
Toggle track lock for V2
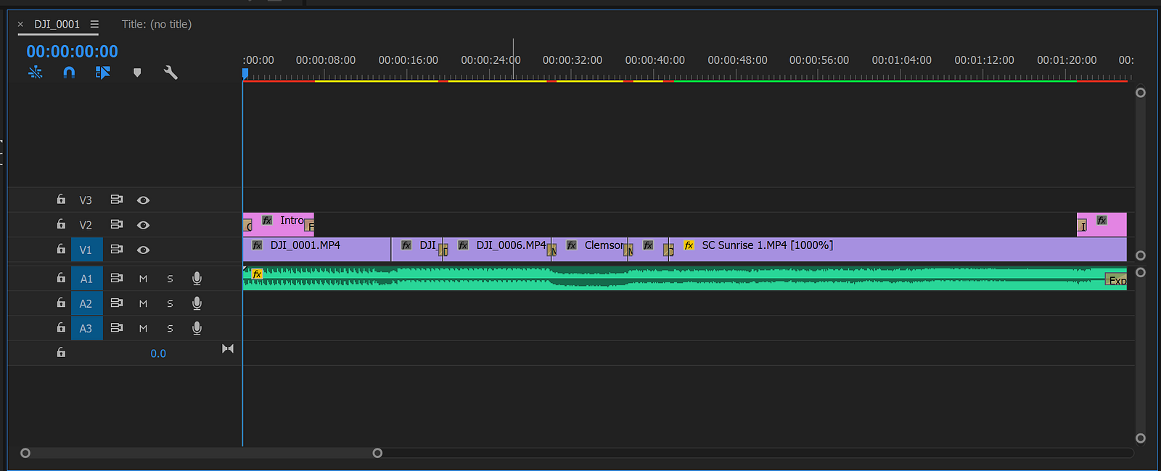pyautogui.click(x=61, y=224)
